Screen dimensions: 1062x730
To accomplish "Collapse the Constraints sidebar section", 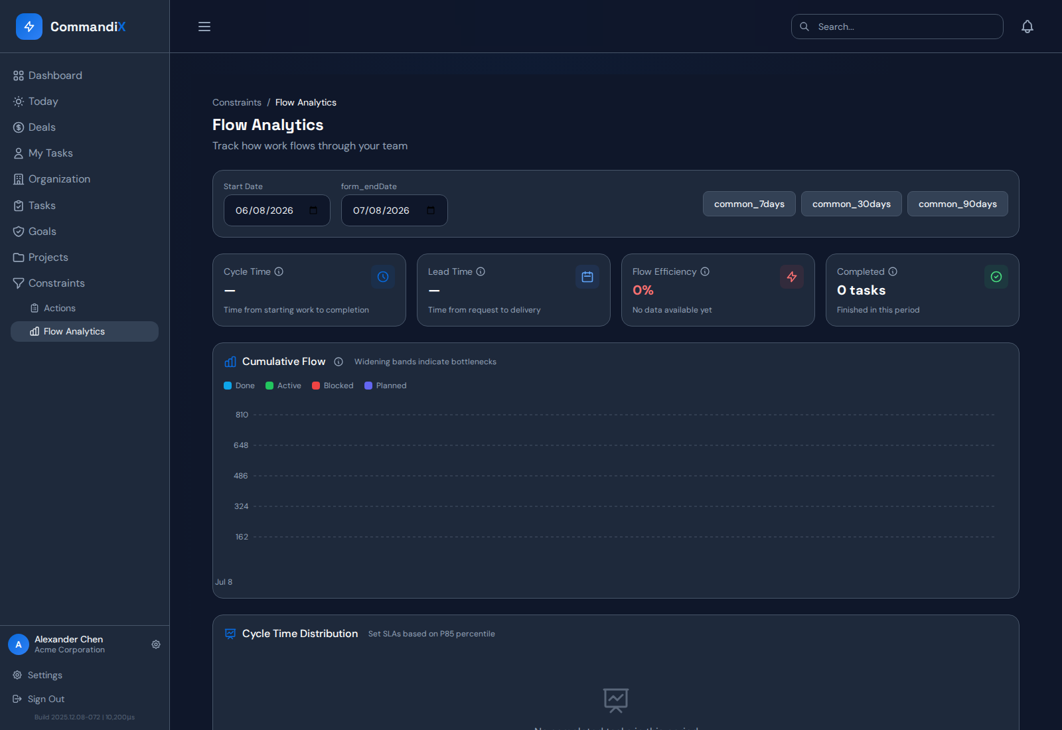I will (84, 283).
